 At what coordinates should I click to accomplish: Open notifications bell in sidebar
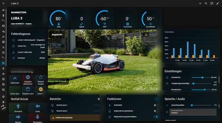tap(4, 102)
